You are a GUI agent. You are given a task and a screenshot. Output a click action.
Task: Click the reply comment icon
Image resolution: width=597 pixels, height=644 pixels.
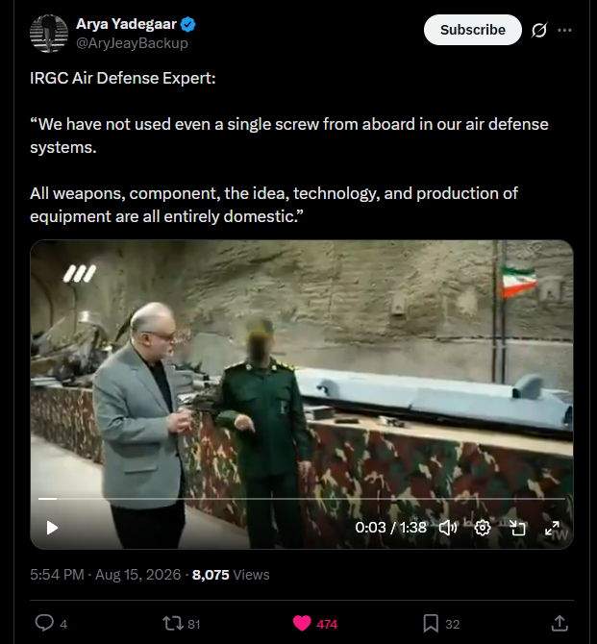click(x=44, y=623)
